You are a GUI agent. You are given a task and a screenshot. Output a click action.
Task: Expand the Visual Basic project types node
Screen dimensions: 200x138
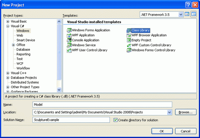click(8, 21)
